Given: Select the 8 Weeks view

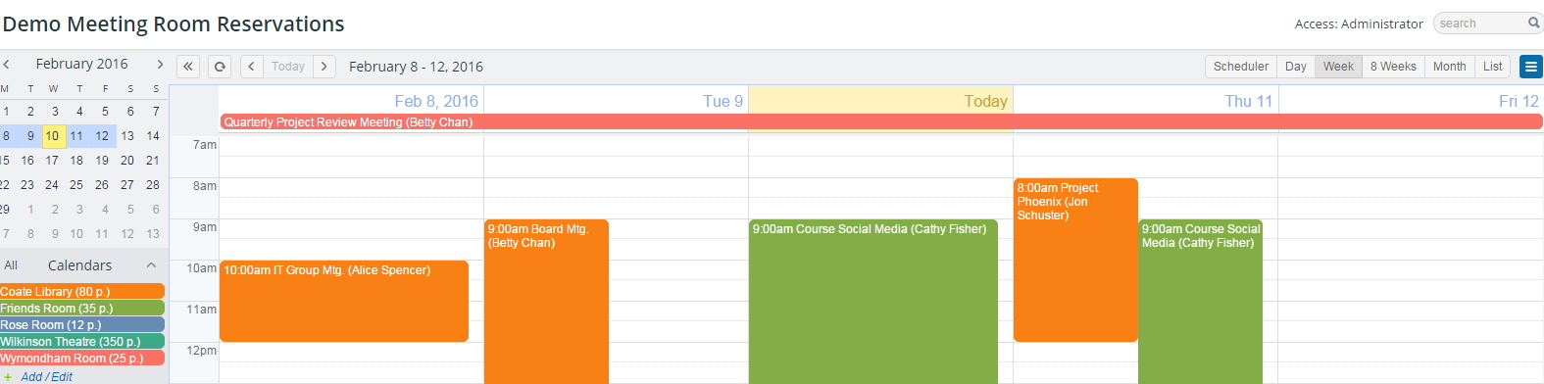Looking at the screenshot, I should click(1393, 67).
